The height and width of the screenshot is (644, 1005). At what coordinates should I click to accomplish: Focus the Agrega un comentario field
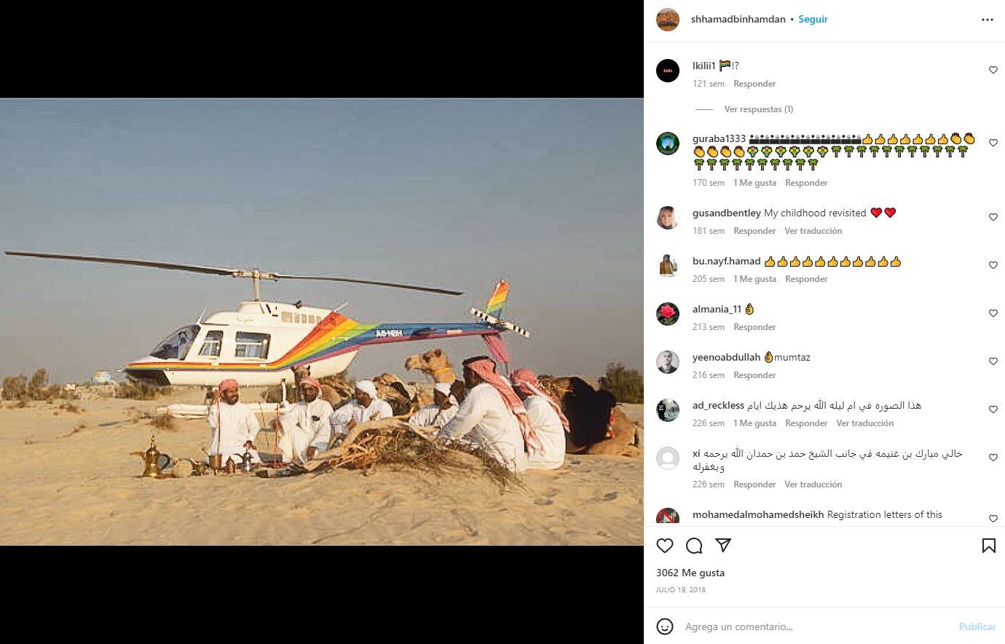click(x=816, y=627)
